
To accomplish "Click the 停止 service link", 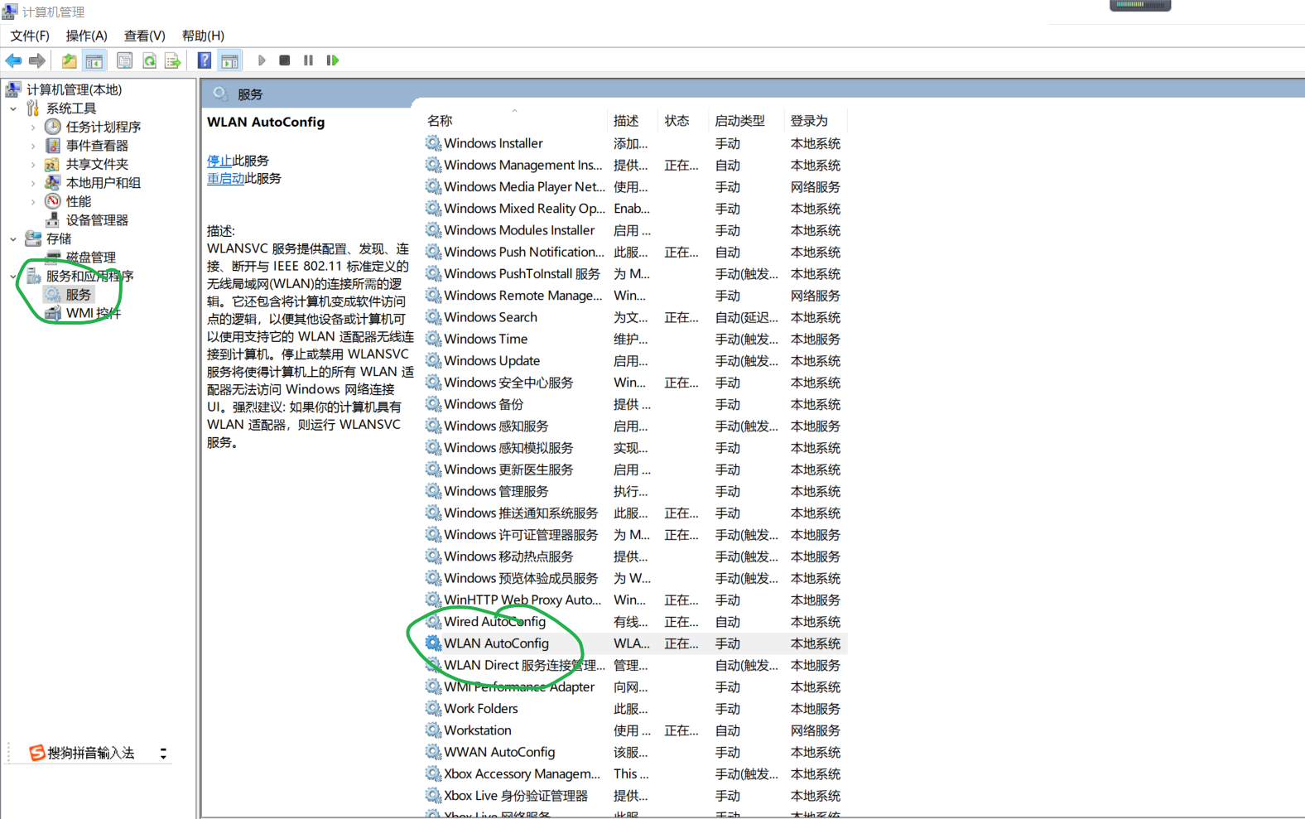I will point(219,161).
